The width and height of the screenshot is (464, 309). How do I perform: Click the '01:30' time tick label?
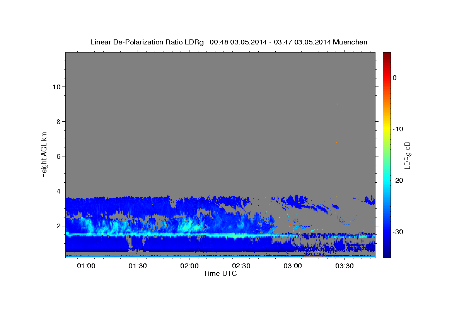point(138,266)
